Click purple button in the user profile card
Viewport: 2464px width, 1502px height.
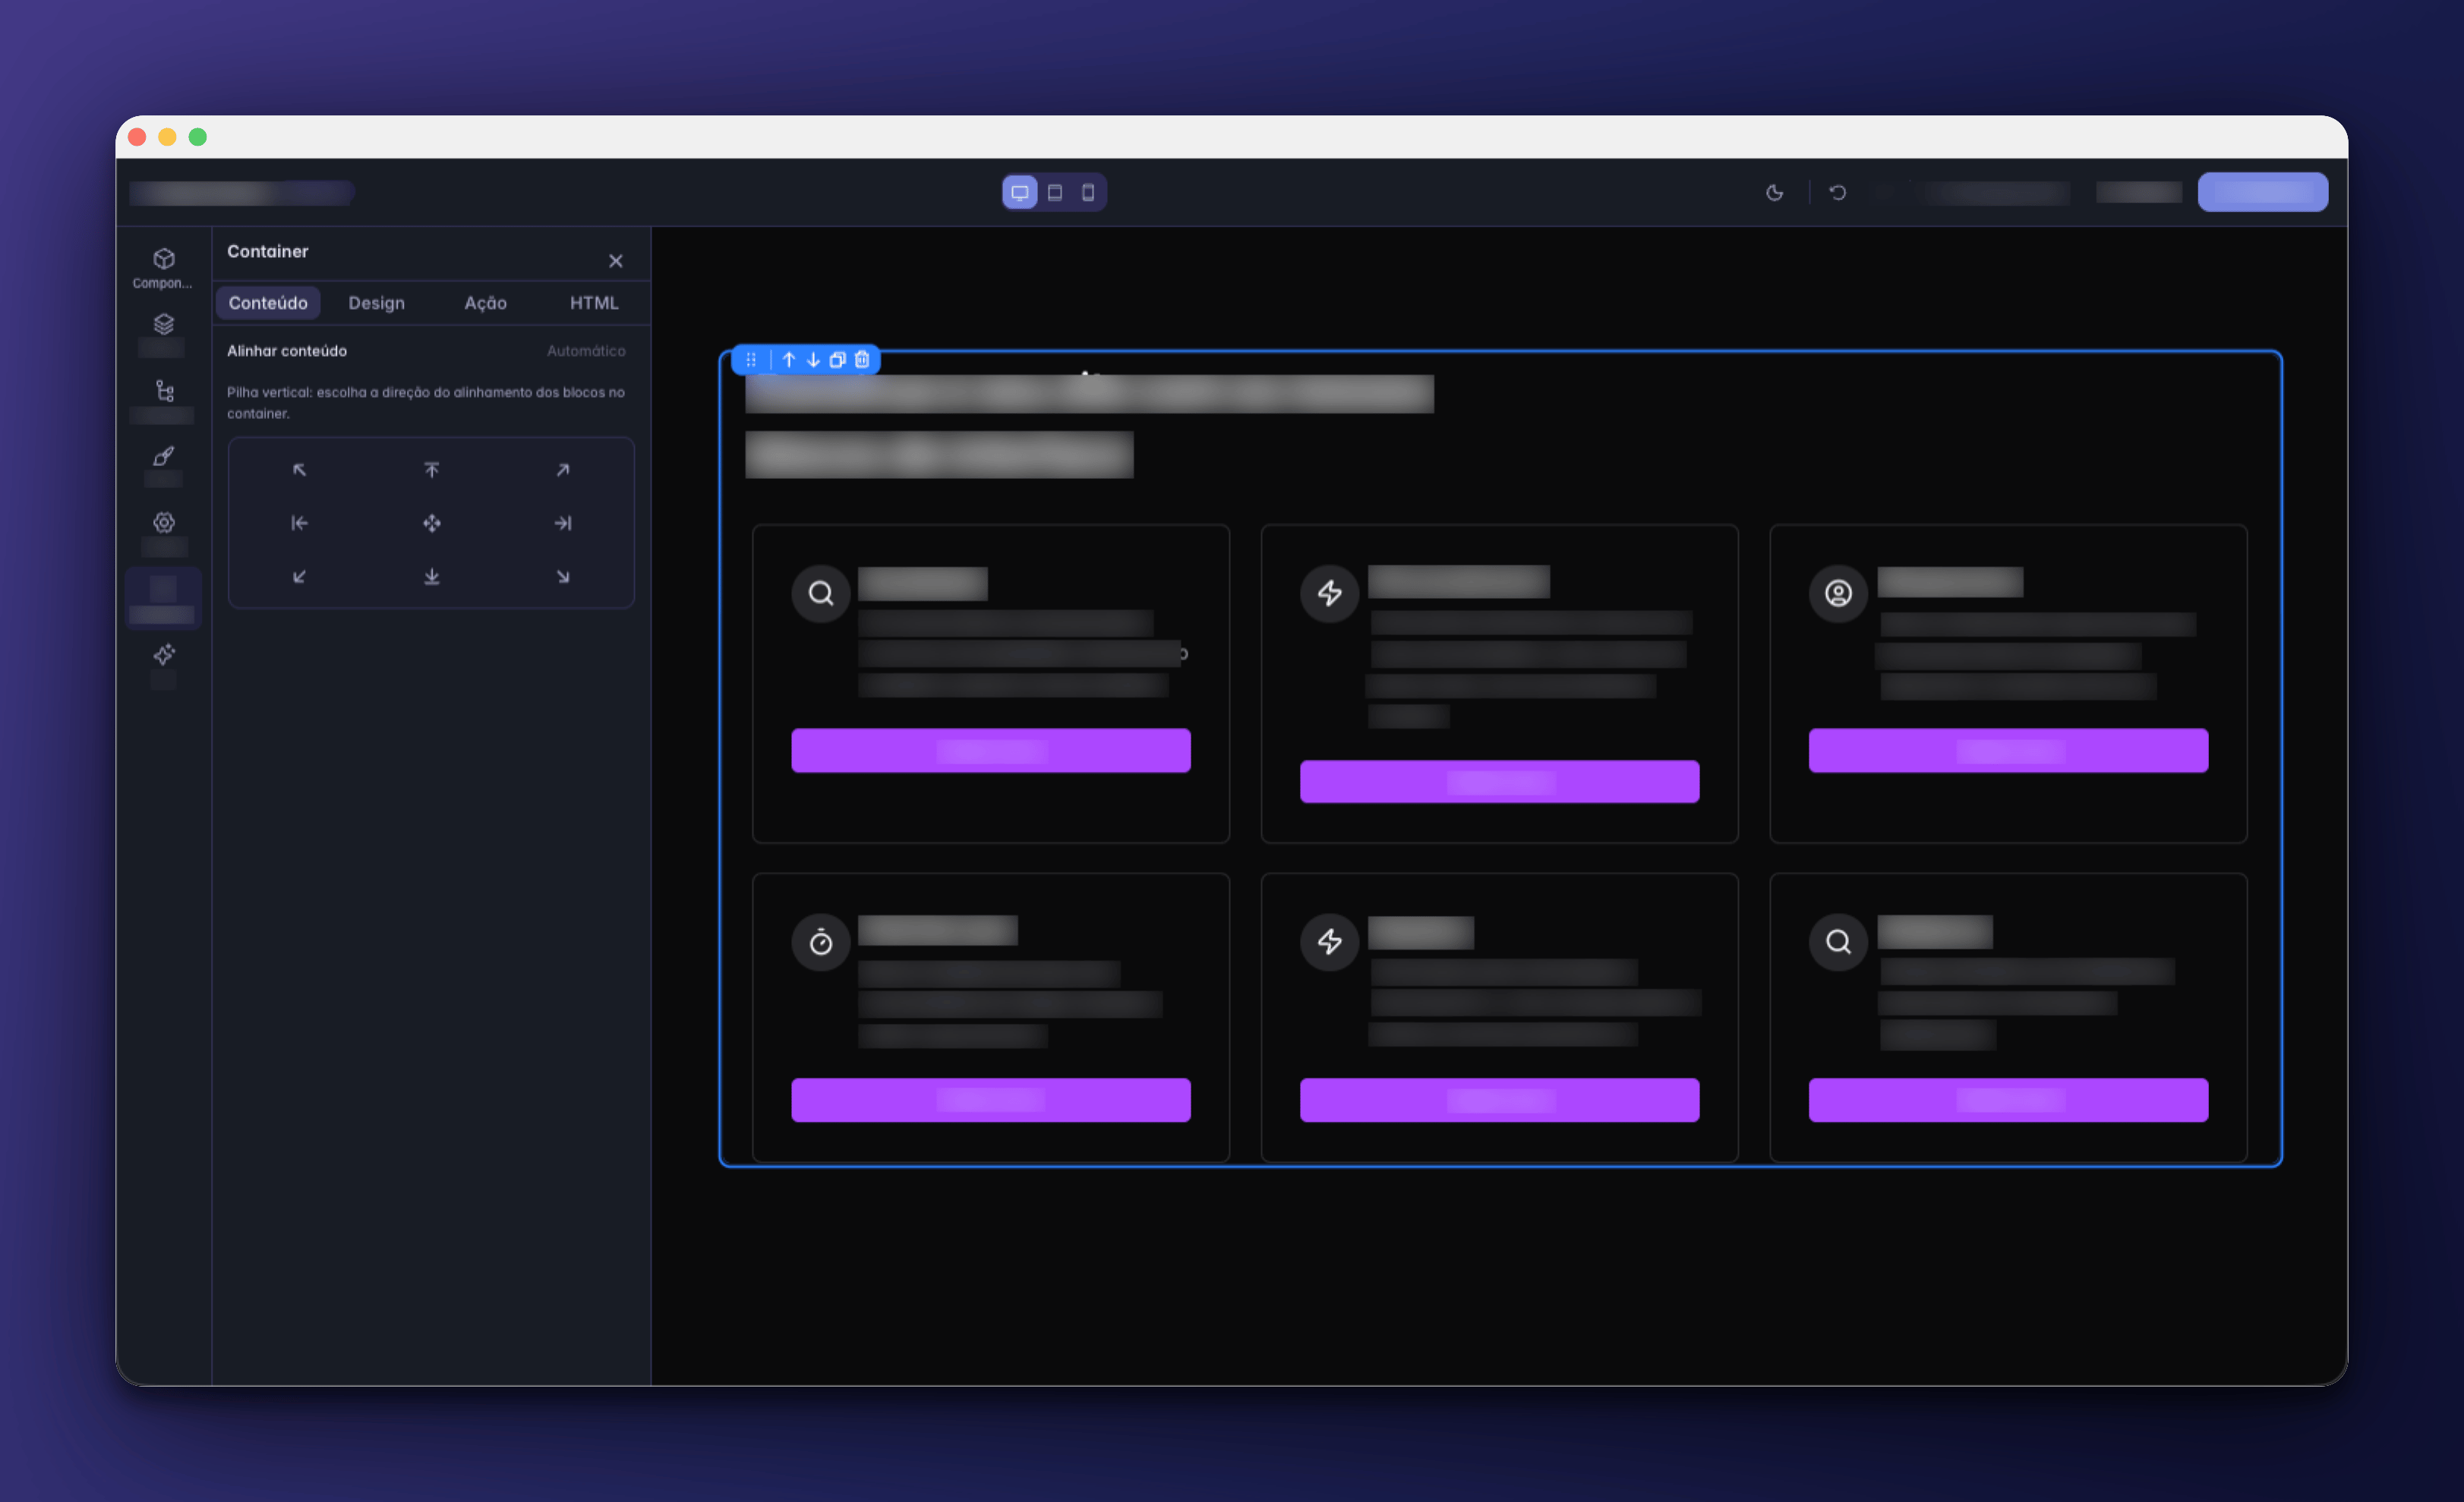pos(2008,751)
